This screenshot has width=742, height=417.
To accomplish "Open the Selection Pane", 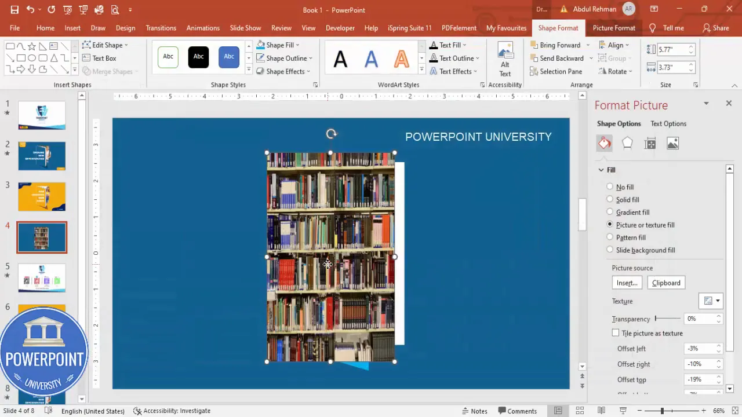I will [556, 72].
